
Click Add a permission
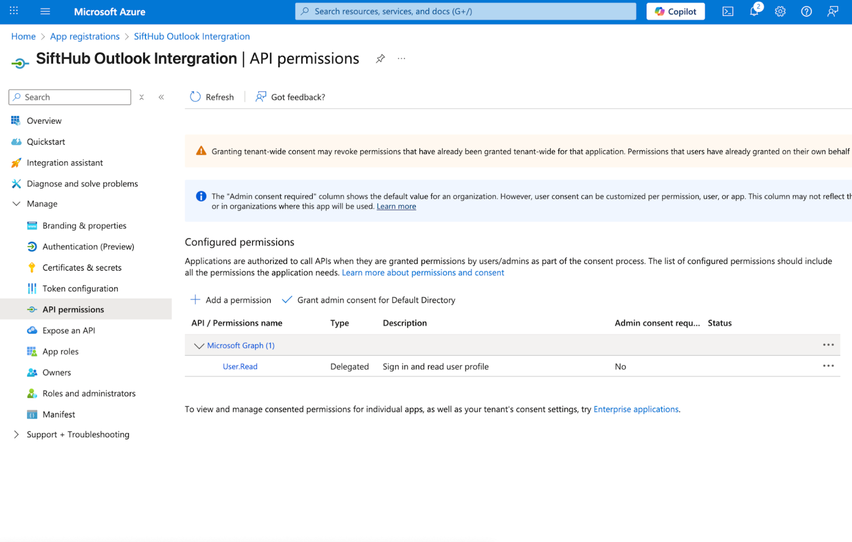click(x=231, y=300)
